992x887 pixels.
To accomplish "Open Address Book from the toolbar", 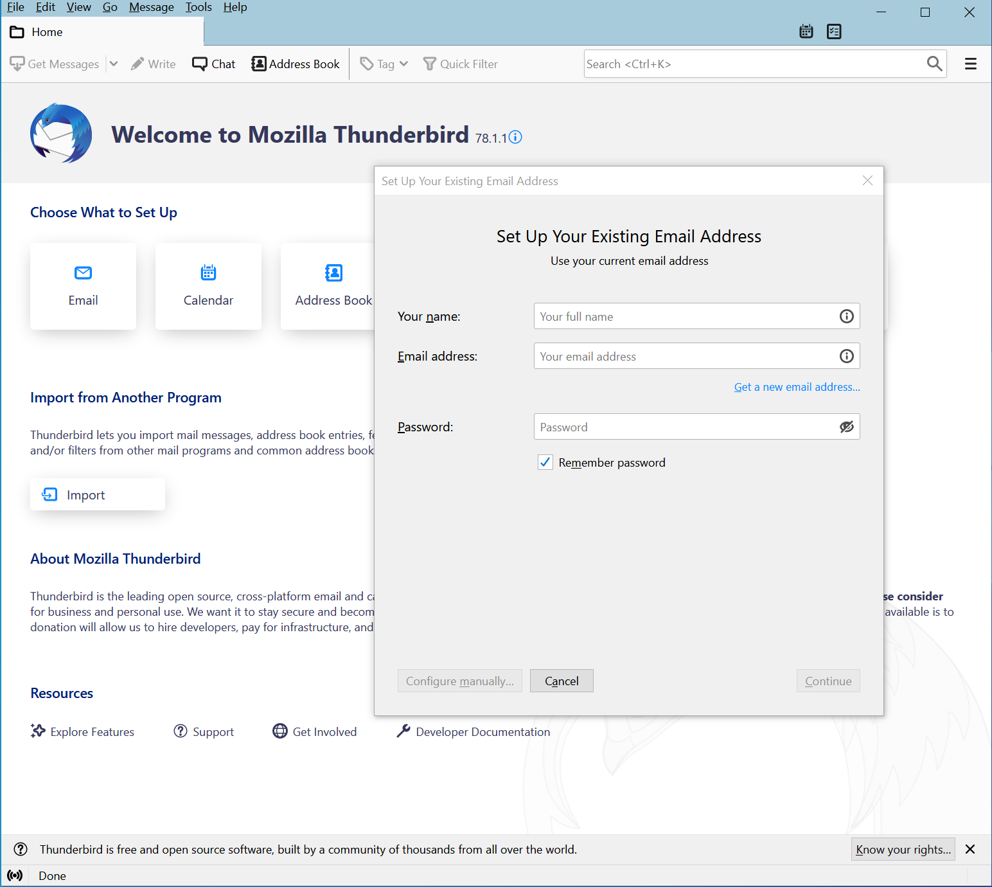I will coord(296,64).
